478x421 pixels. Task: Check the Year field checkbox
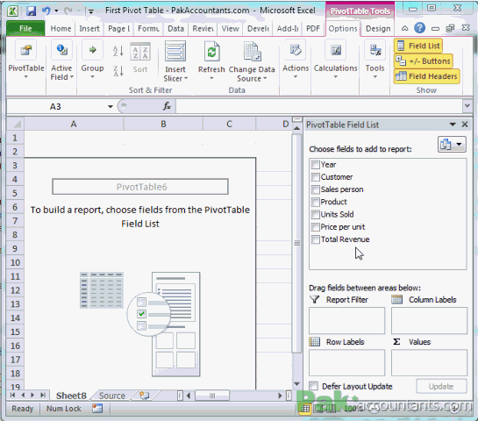[315, 165]
